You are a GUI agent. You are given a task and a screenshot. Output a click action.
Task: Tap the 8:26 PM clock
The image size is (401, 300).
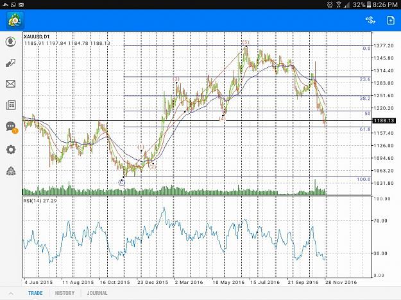386,4
